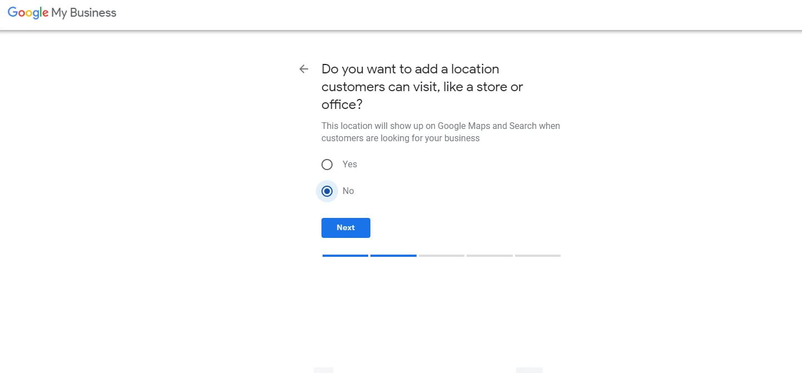Click the third gray progress segment
The height and width of the screenshot is (373, 802).
(441, 256)
